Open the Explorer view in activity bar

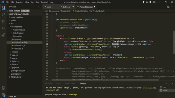pyautogui.click(x=3, y=8)
